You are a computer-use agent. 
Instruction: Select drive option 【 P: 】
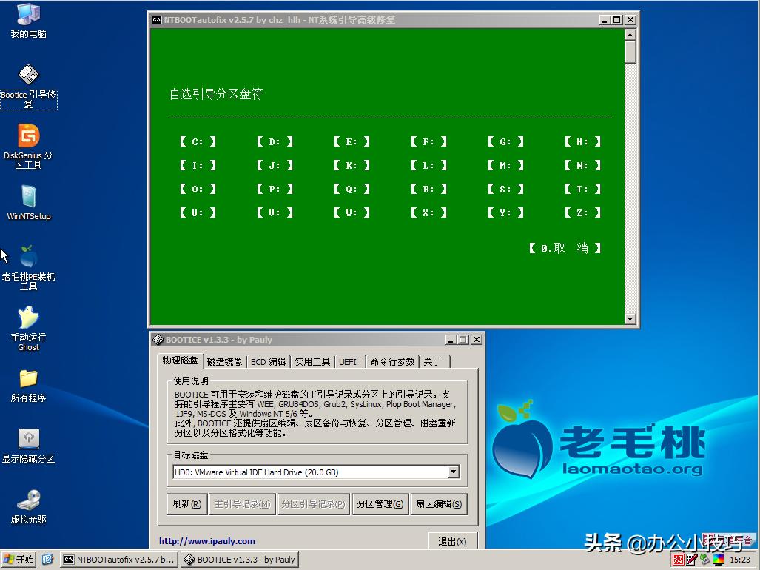275,189
